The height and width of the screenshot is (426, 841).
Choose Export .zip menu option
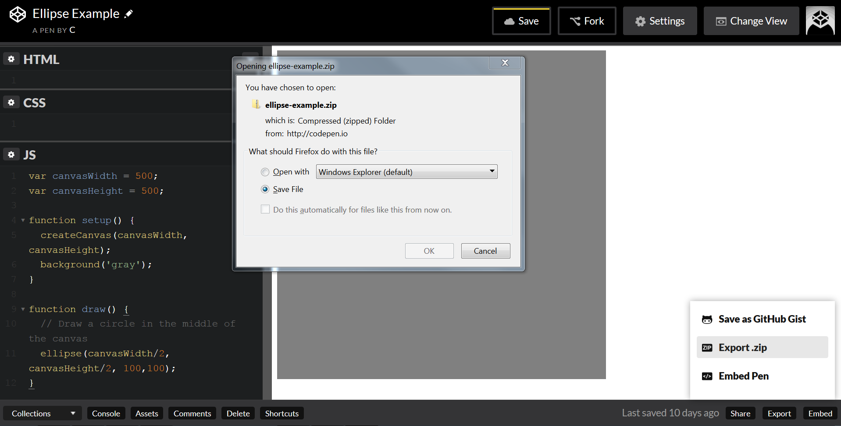tap(762, 348)
